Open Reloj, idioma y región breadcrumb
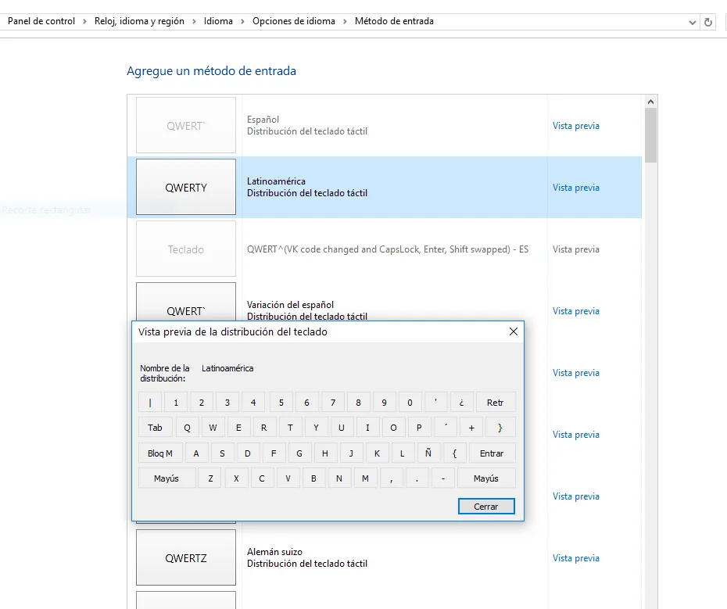 tap(139, 21)
